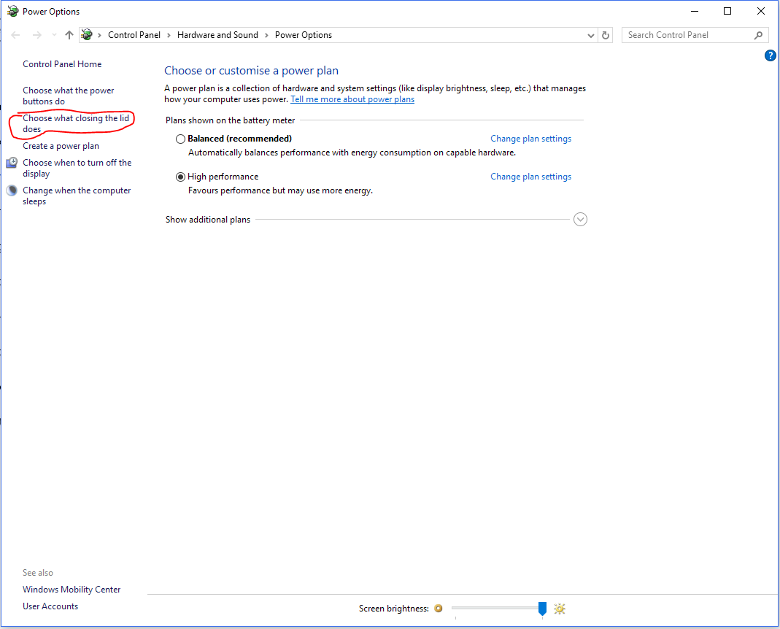Go up one level with the up arrow
The width and height of the screenshot is (780, 629).
pos(69,35)
